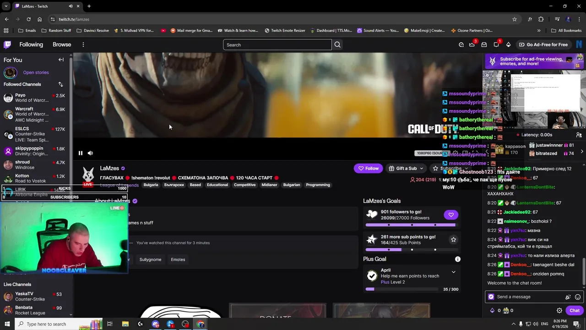This screenshot has width=586, height=330.
Task: Open Chrome extensions puzzle icon
Action: click(541, 19)
